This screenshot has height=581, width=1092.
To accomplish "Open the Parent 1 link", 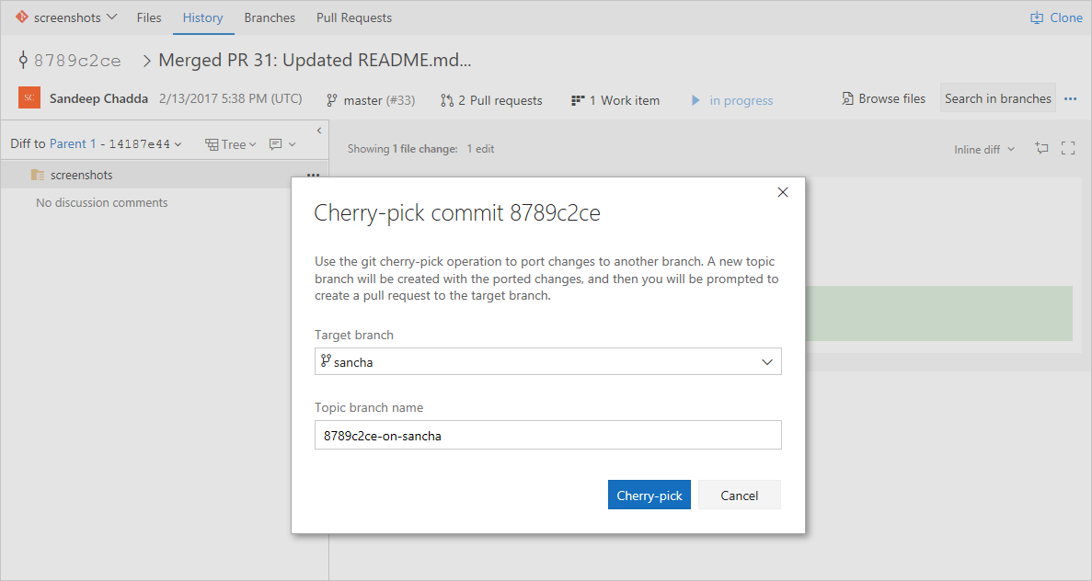I will [73, 143].
